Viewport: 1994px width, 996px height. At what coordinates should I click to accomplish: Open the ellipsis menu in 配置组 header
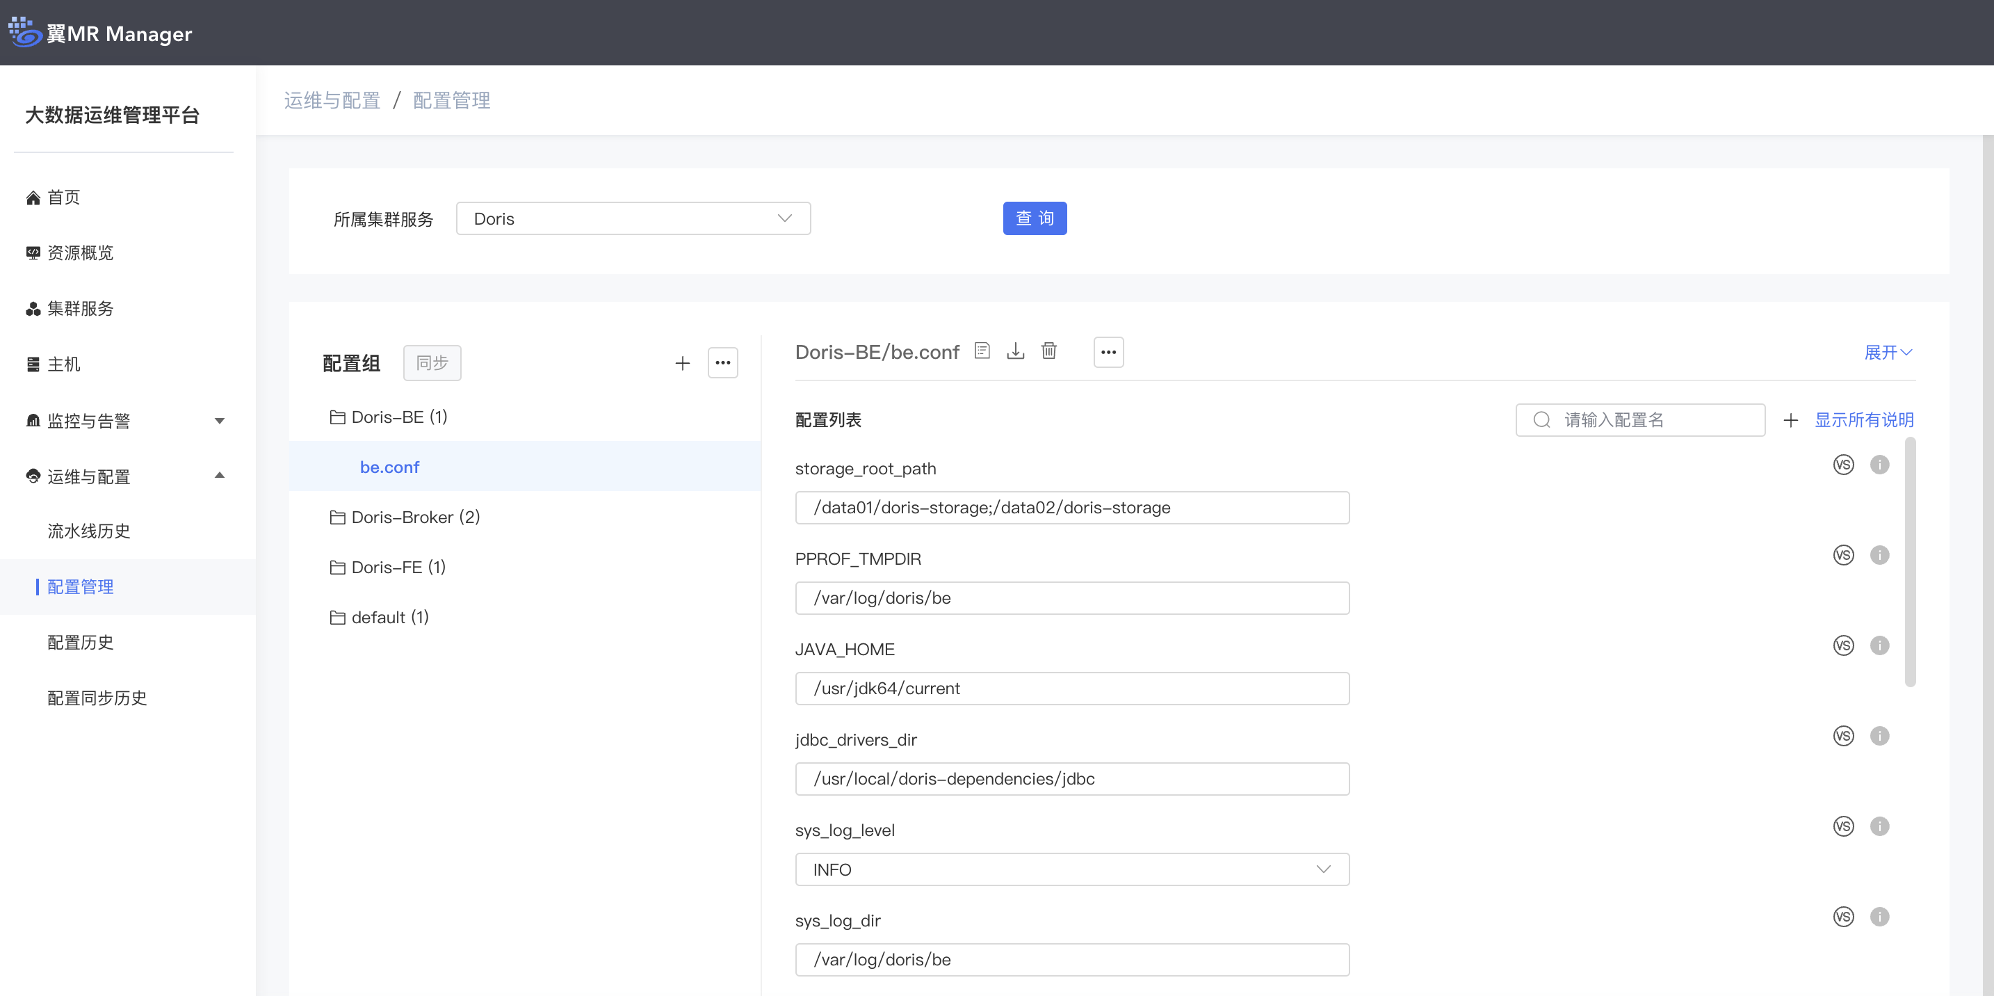point(722,363)
